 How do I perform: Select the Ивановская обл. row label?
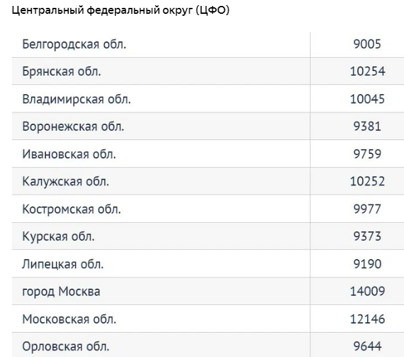[x=69, y=154]
